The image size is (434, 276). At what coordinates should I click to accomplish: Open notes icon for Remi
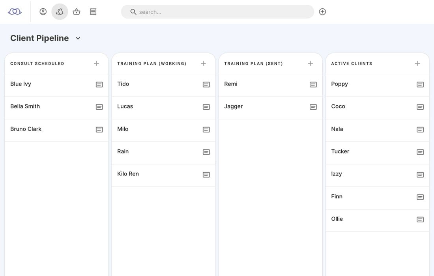pos(313,84)
